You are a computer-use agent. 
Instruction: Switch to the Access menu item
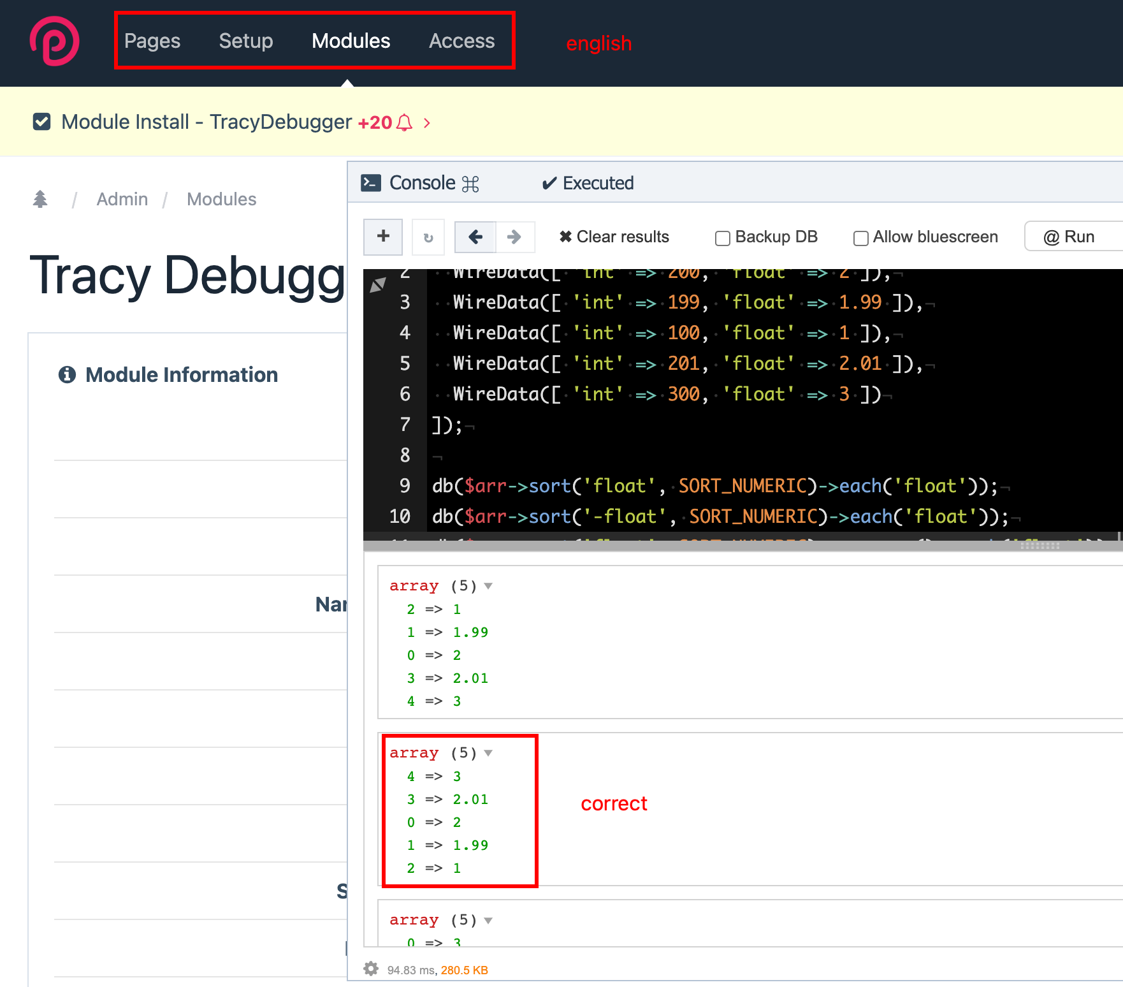point(461,41)
